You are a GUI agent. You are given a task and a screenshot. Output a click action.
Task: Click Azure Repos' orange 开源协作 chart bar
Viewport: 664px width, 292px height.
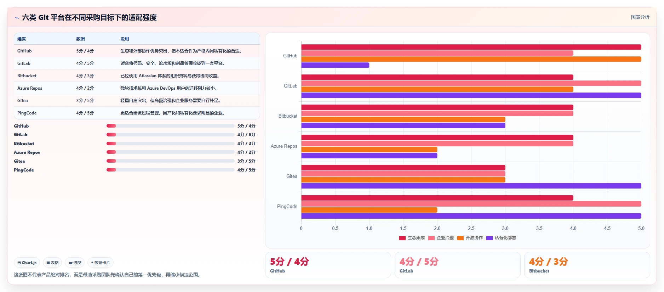click(x=369, y=150)
